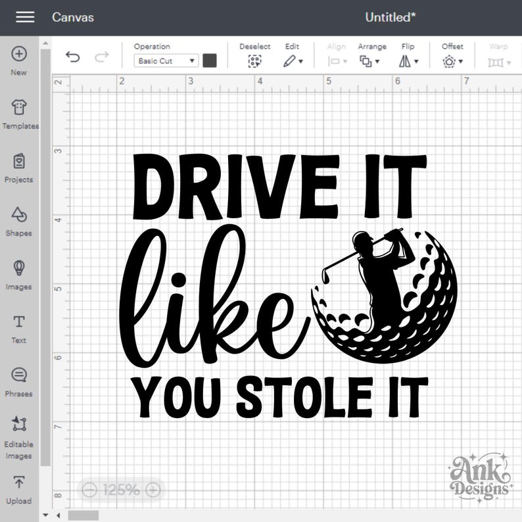This screenshot has width=522, height=522.
Task: Click the sidebar scroll down arrow
Action: coord(45,515)
